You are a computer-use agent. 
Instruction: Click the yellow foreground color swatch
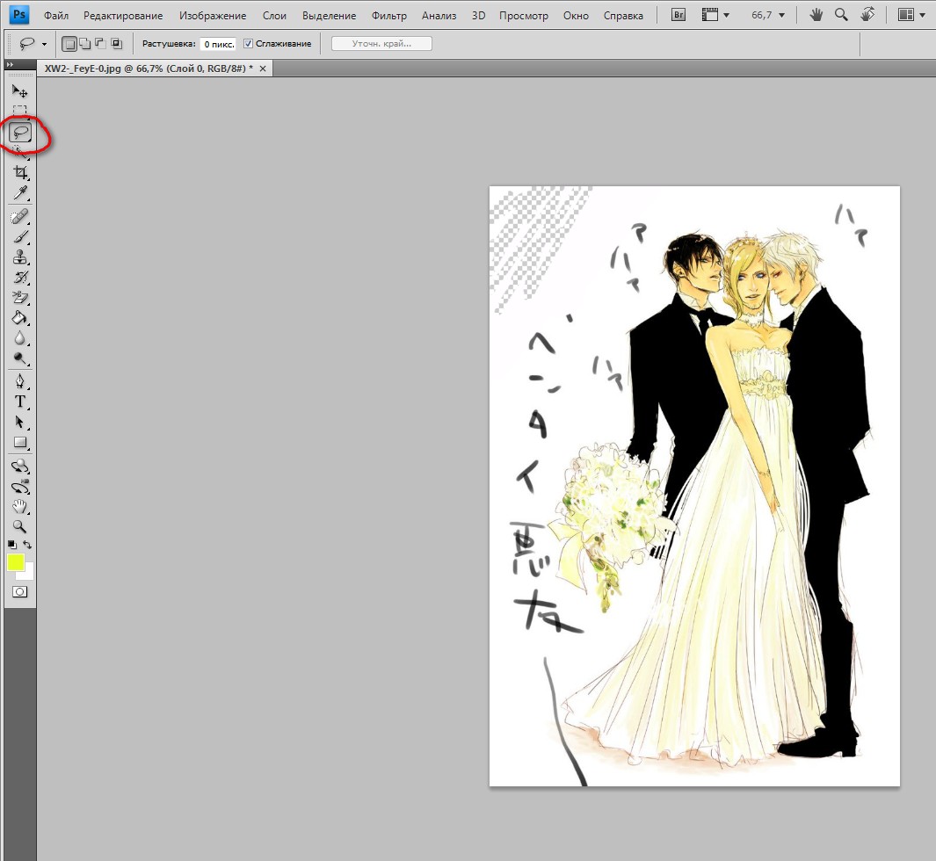pyautogui.click(x=16, y=562)
